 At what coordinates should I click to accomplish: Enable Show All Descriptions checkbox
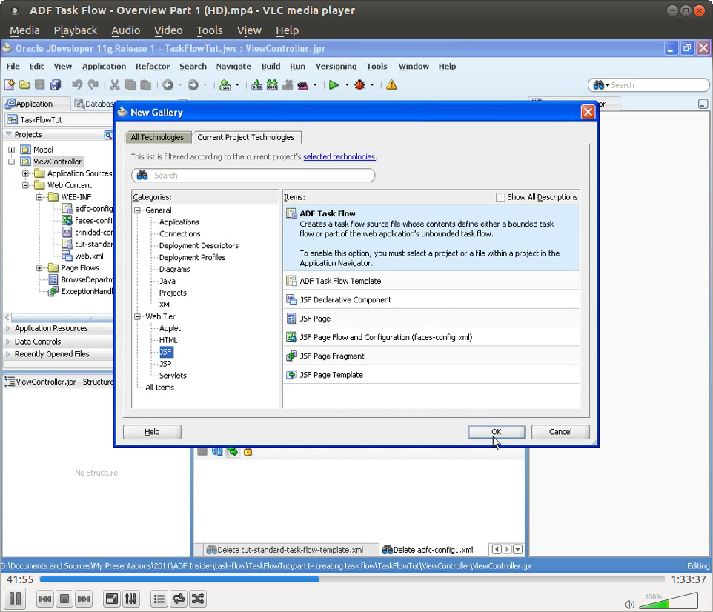501,196
